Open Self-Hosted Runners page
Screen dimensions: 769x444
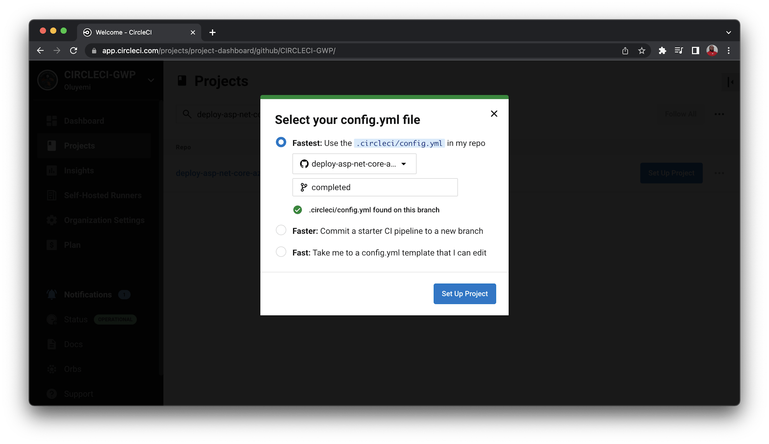[102, 195]
